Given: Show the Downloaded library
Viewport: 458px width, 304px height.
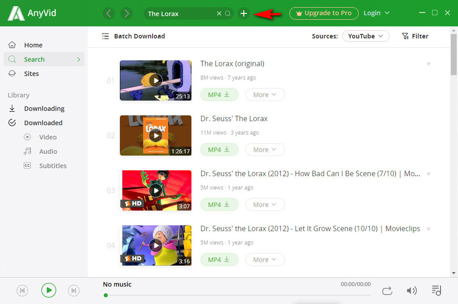Looking at the screenshot, I should (44, 122).
